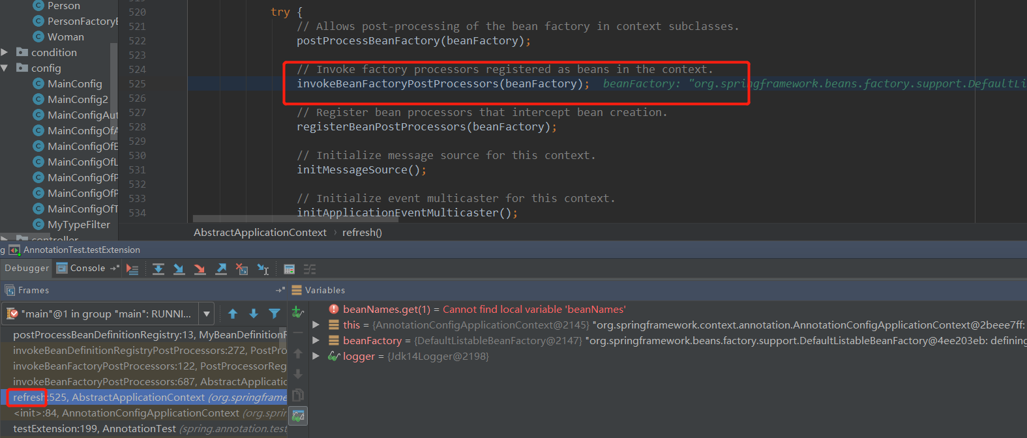Click the folder icon beside condition

click(22, 52)
